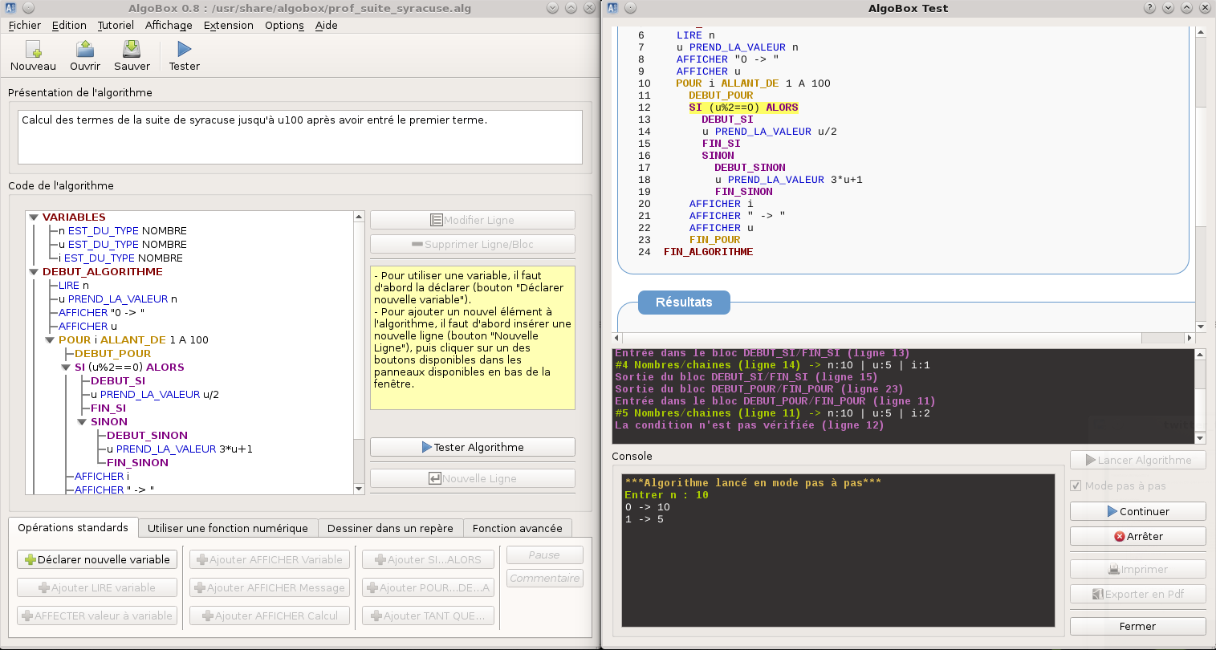Click debug log scrollbar down arrow
The height and width of the screenshot is (650, 1216).
(1201, 438)
